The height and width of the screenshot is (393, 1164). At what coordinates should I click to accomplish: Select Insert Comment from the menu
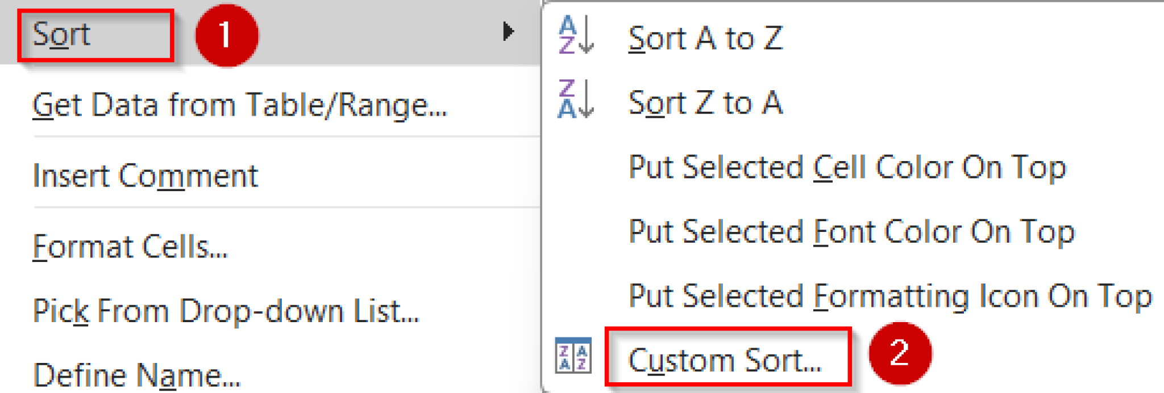(145, 176)
